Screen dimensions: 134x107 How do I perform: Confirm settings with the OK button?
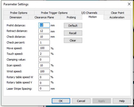pos(61,101)
